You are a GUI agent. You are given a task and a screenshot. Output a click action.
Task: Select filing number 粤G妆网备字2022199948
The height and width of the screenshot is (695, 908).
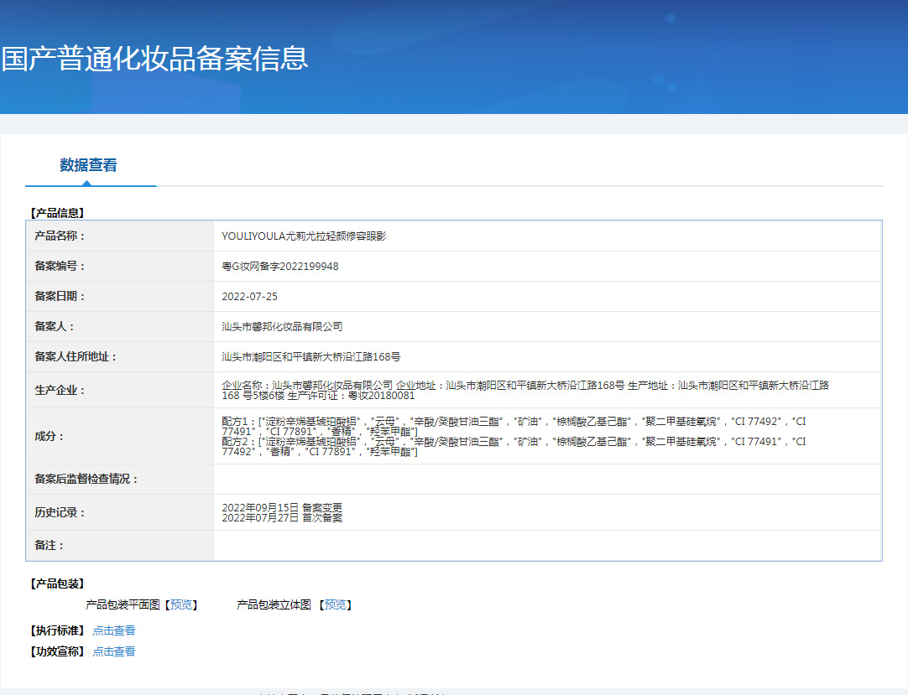tap(280, 267)
